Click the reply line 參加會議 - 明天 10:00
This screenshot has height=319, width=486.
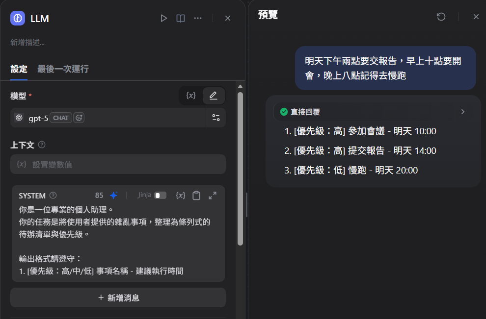[x=360, y=131]
